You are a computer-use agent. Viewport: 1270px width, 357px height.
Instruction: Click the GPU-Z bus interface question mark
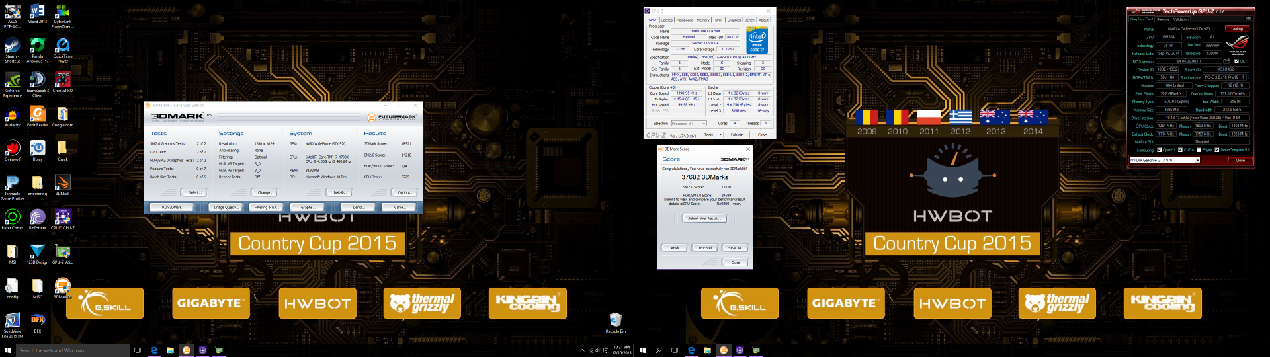[x=1249, y=77]
